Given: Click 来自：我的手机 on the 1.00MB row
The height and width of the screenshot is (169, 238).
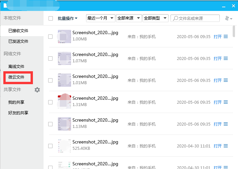Looking at the screenshot, I should [142, 36].
